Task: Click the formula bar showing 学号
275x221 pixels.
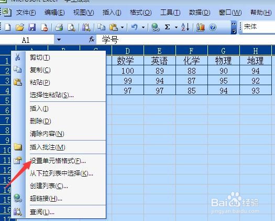Action: pos(185,40)
